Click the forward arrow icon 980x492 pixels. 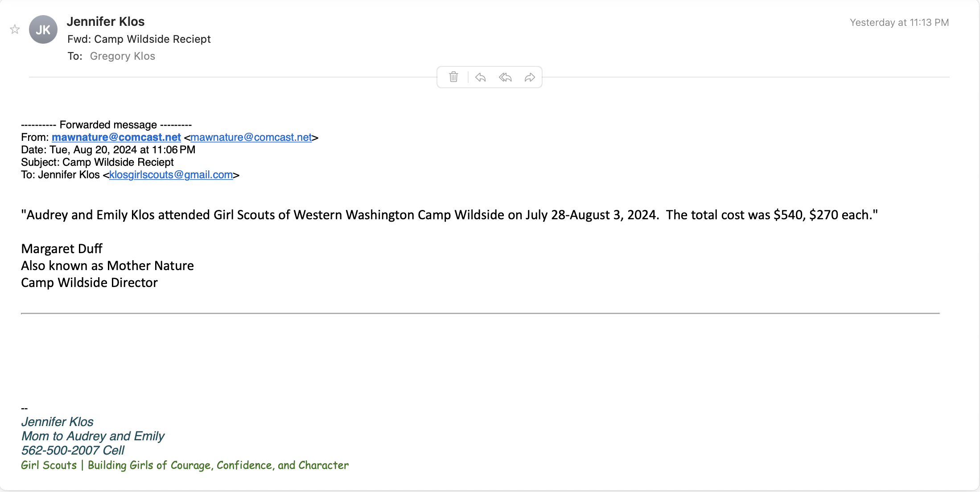(x=530, y=77)
